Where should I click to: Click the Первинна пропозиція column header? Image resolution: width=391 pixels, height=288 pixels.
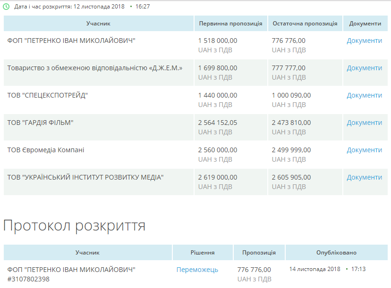pos(230,24)
